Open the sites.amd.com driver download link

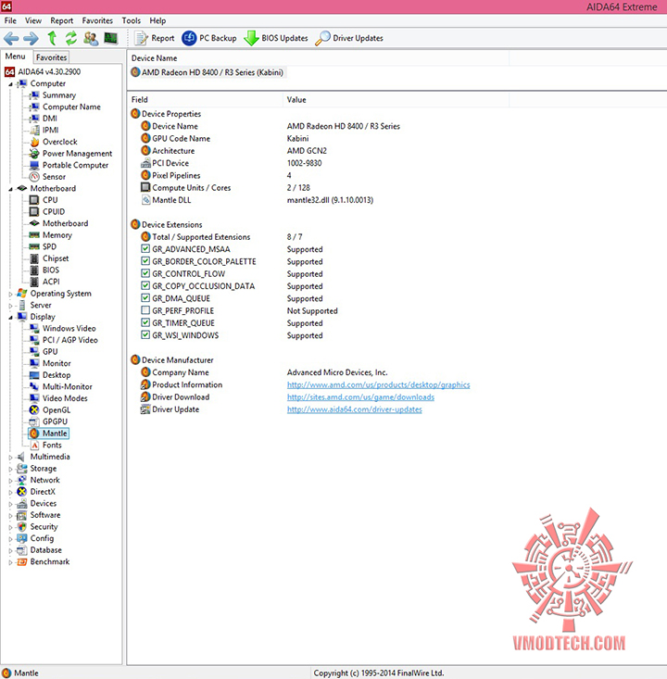360,397
